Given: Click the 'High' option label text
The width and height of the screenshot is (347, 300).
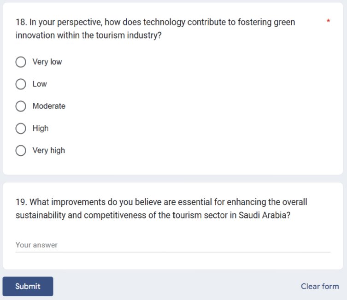Looking at the screenshot, I should [x=41, y=128].
